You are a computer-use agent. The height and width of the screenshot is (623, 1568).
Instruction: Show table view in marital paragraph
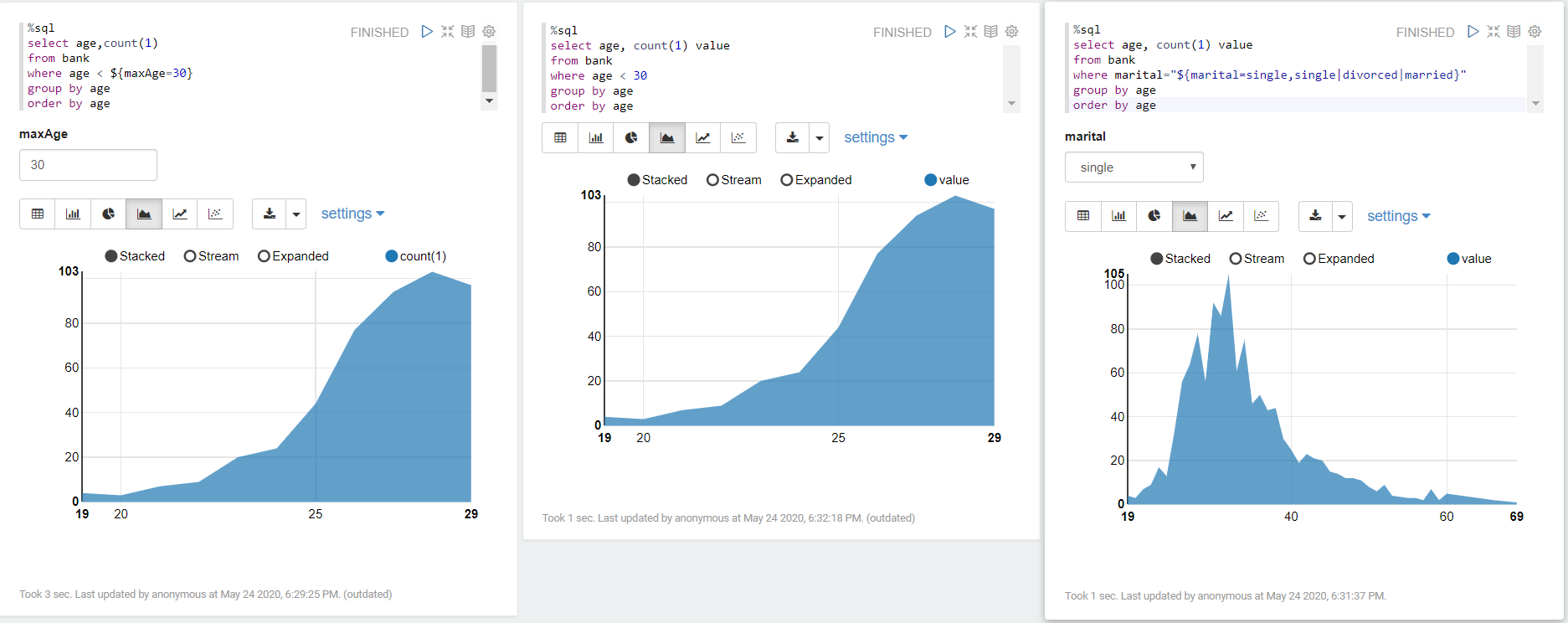point(1083,216)
